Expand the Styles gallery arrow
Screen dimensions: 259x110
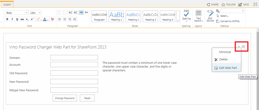178,16
